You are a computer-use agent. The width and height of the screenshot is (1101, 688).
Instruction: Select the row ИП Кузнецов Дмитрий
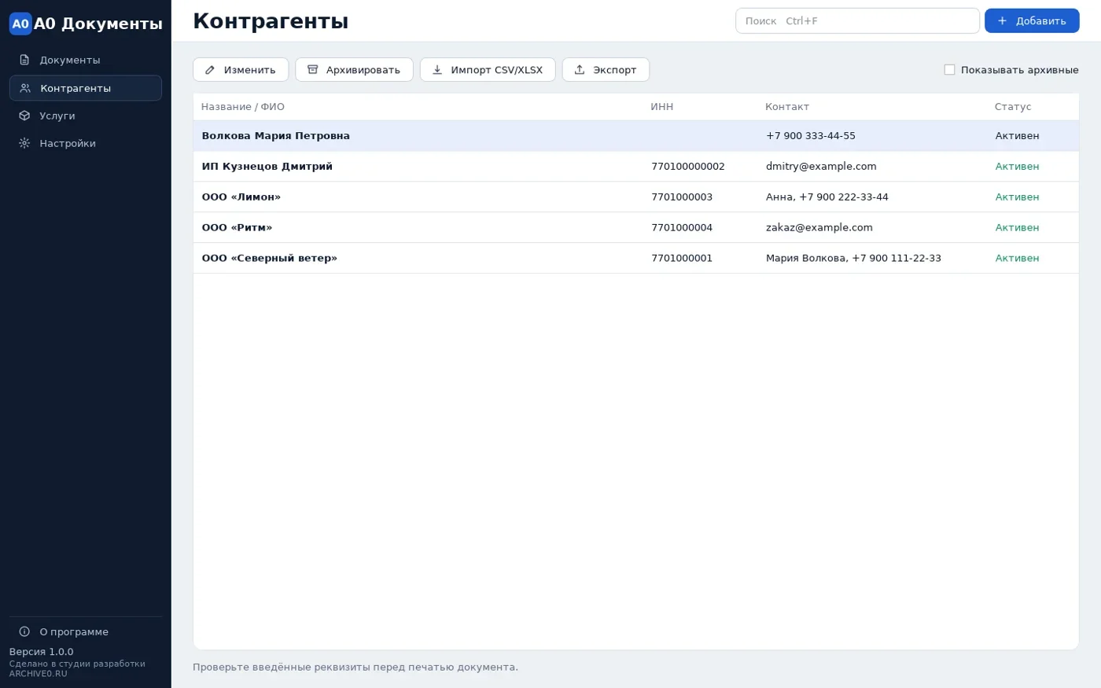point(636,167)
